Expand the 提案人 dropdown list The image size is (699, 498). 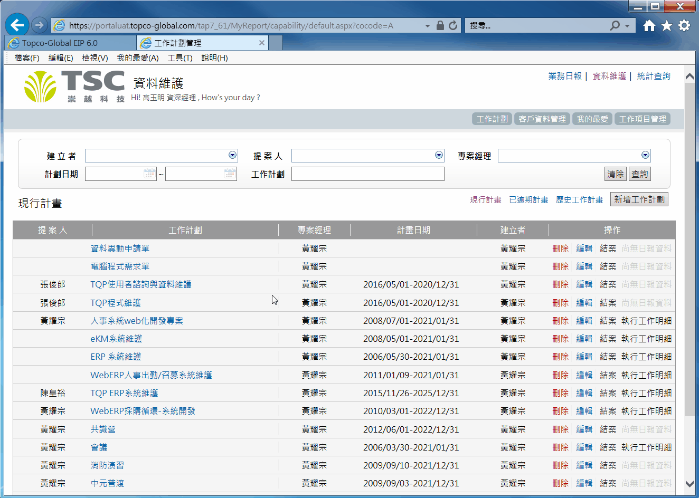coord(439,155)
